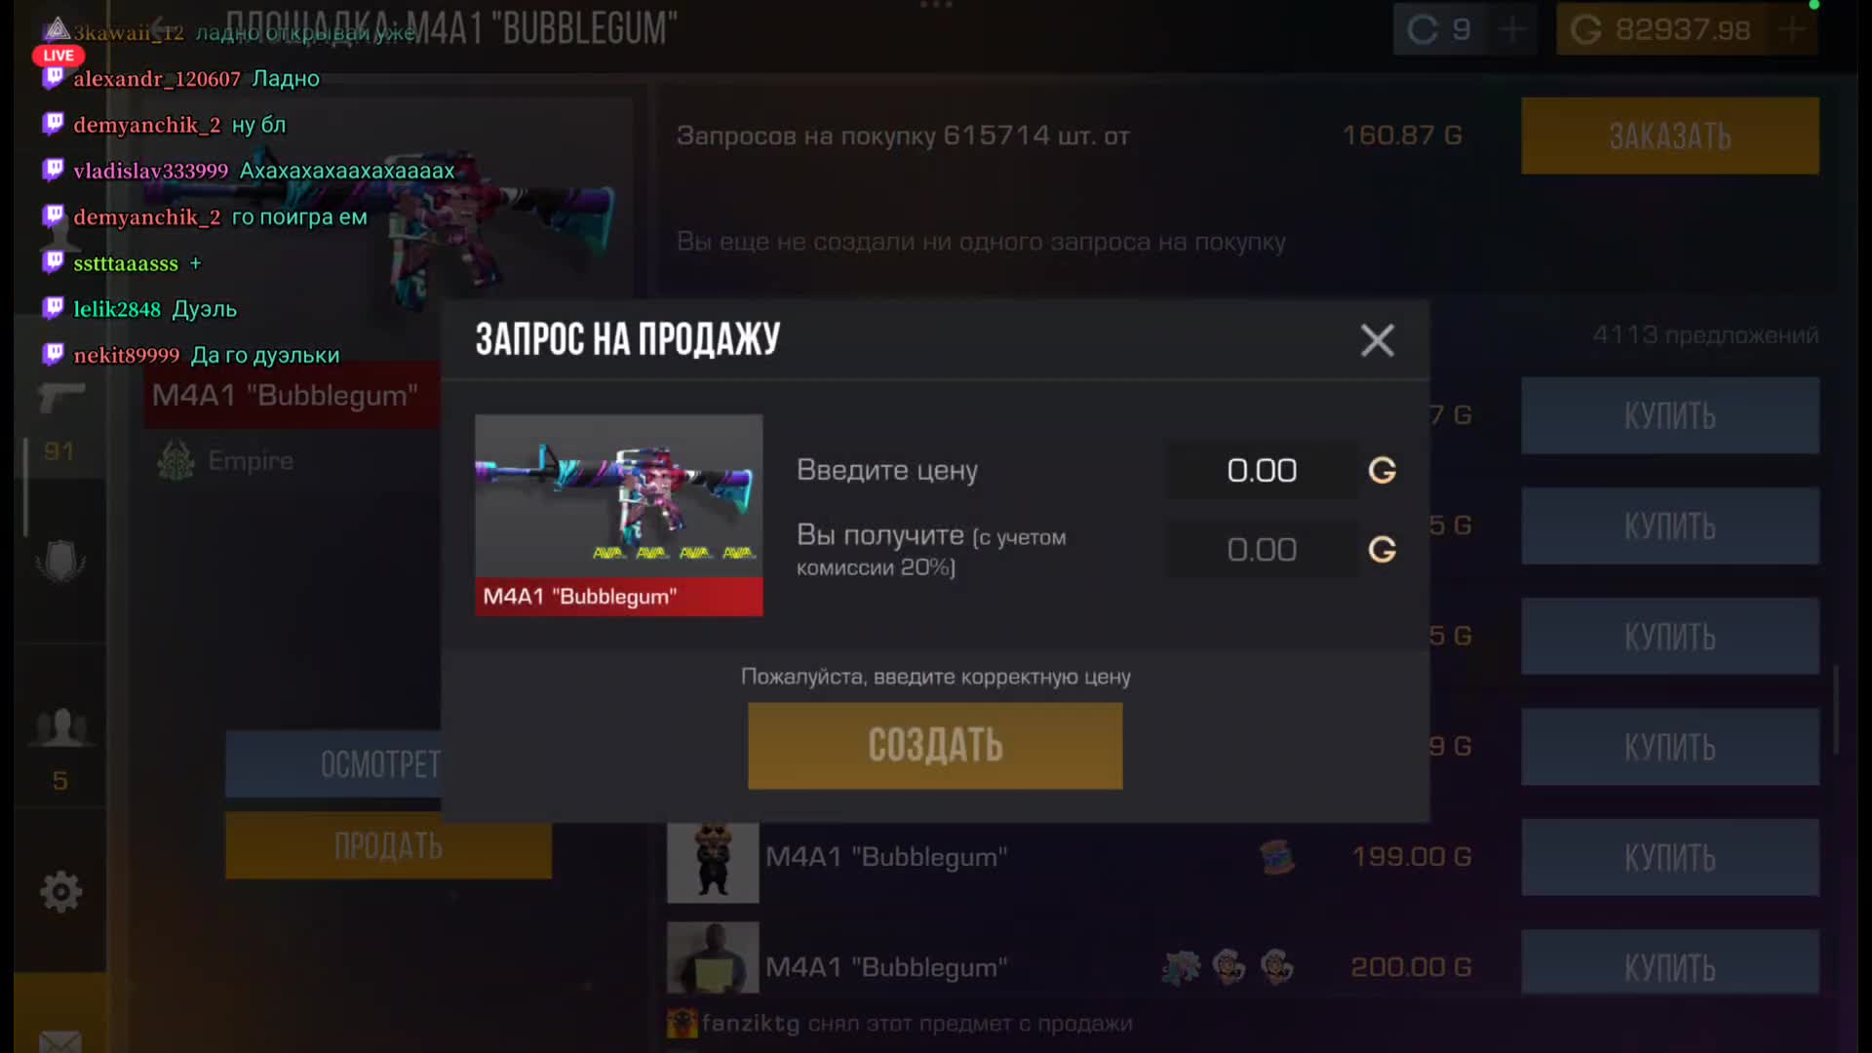Add coins using plus next to 9
Screen dimensions: 1872x1053
(1512, 29)
